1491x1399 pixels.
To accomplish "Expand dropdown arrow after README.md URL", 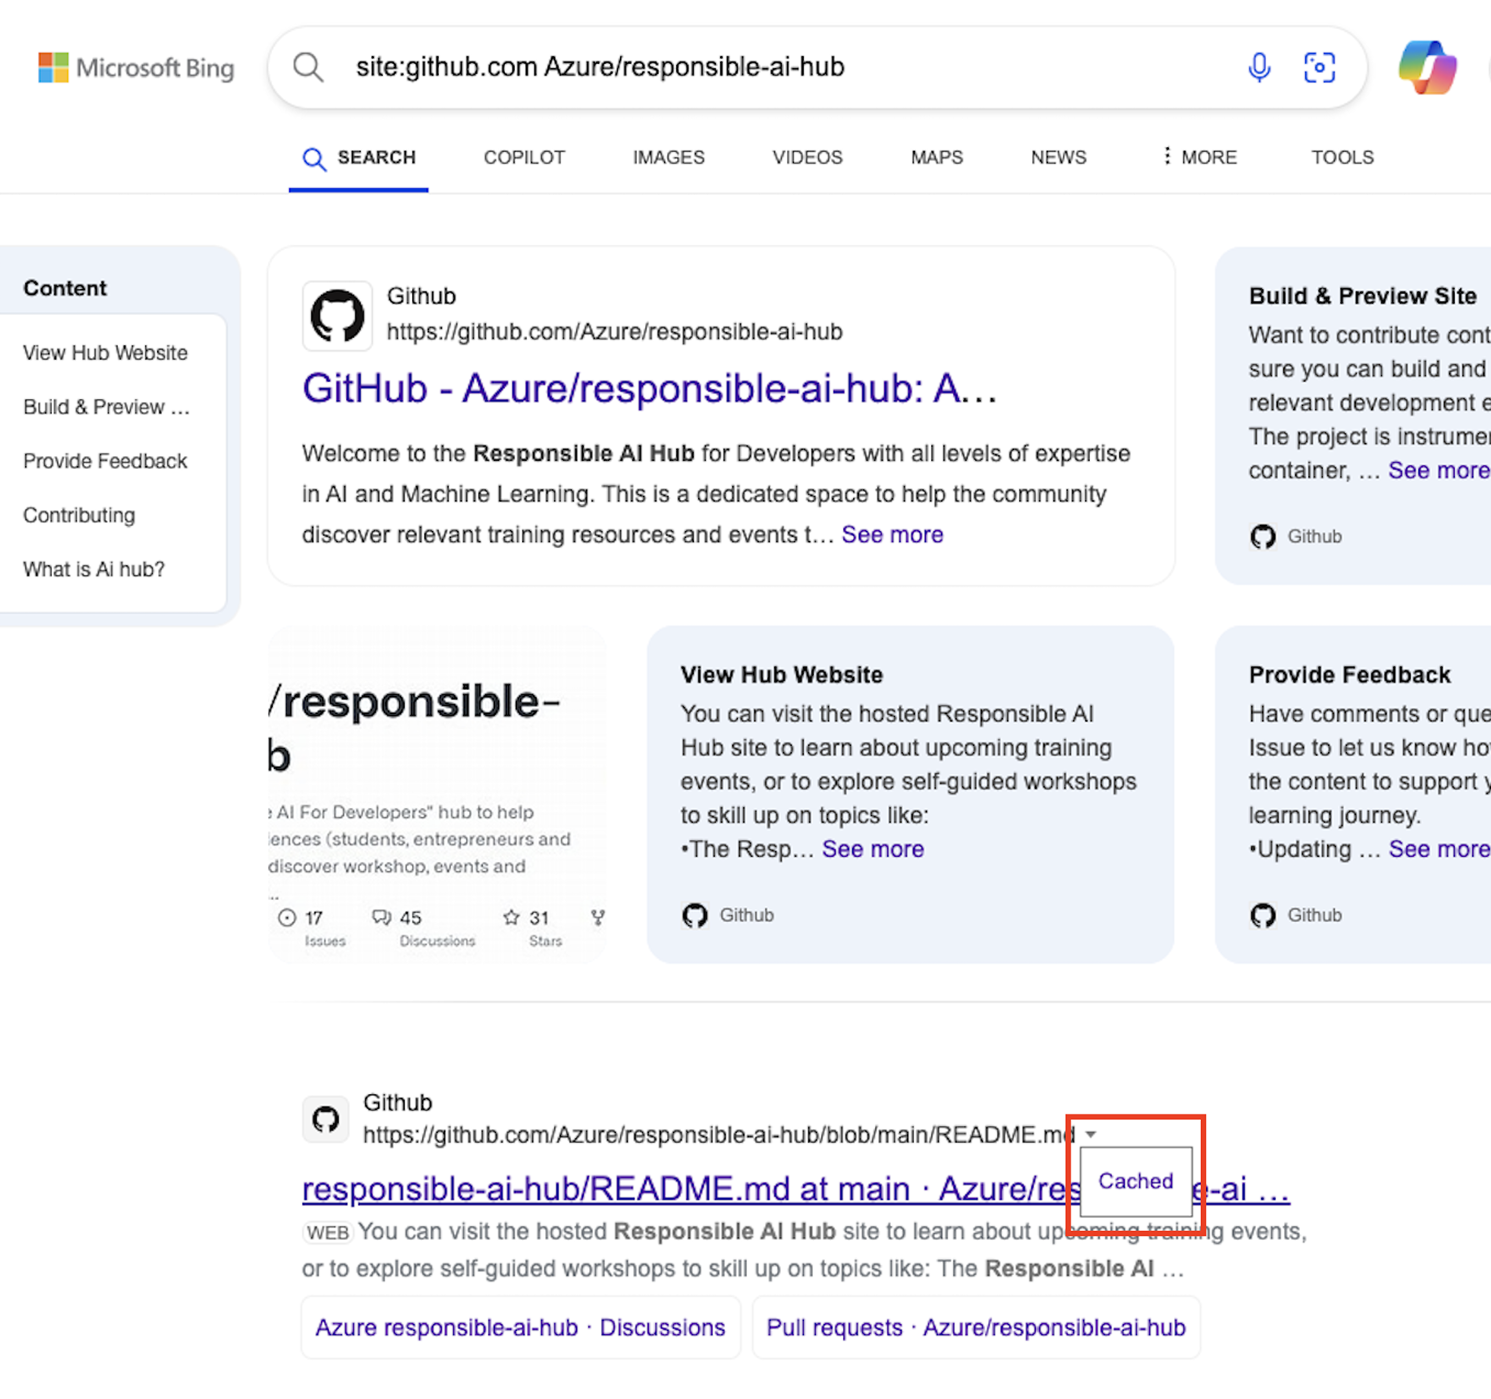I will (1091, 1134).
